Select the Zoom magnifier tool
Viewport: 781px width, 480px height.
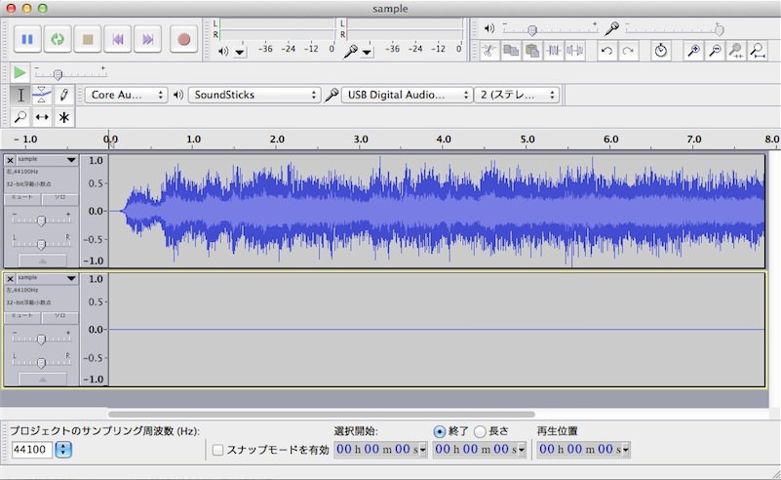(x=20, y=117)
